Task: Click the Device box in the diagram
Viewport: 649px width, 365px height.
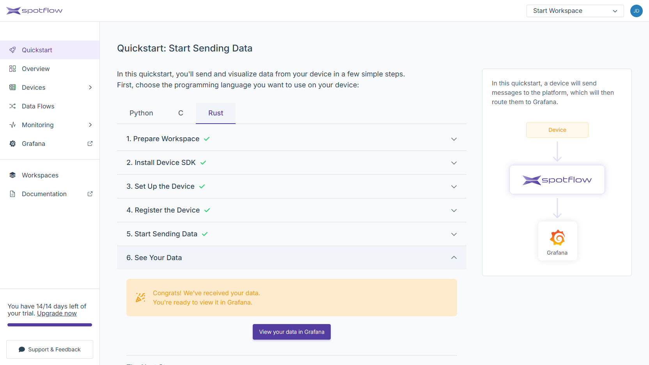Action: [557, 130]
